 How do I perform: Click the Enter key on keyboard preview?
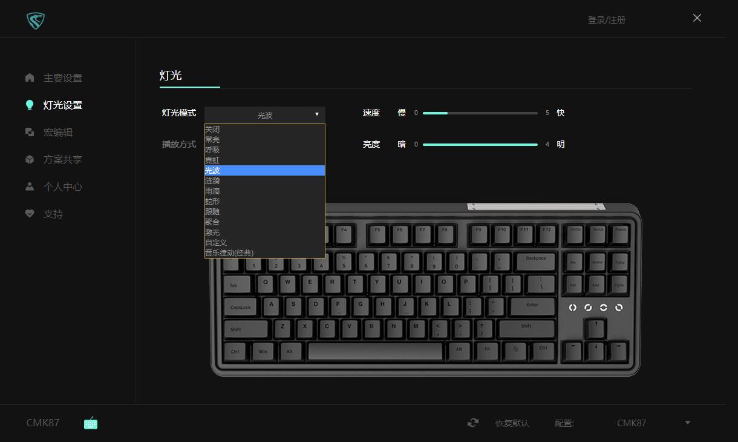[x=532, y=306]
